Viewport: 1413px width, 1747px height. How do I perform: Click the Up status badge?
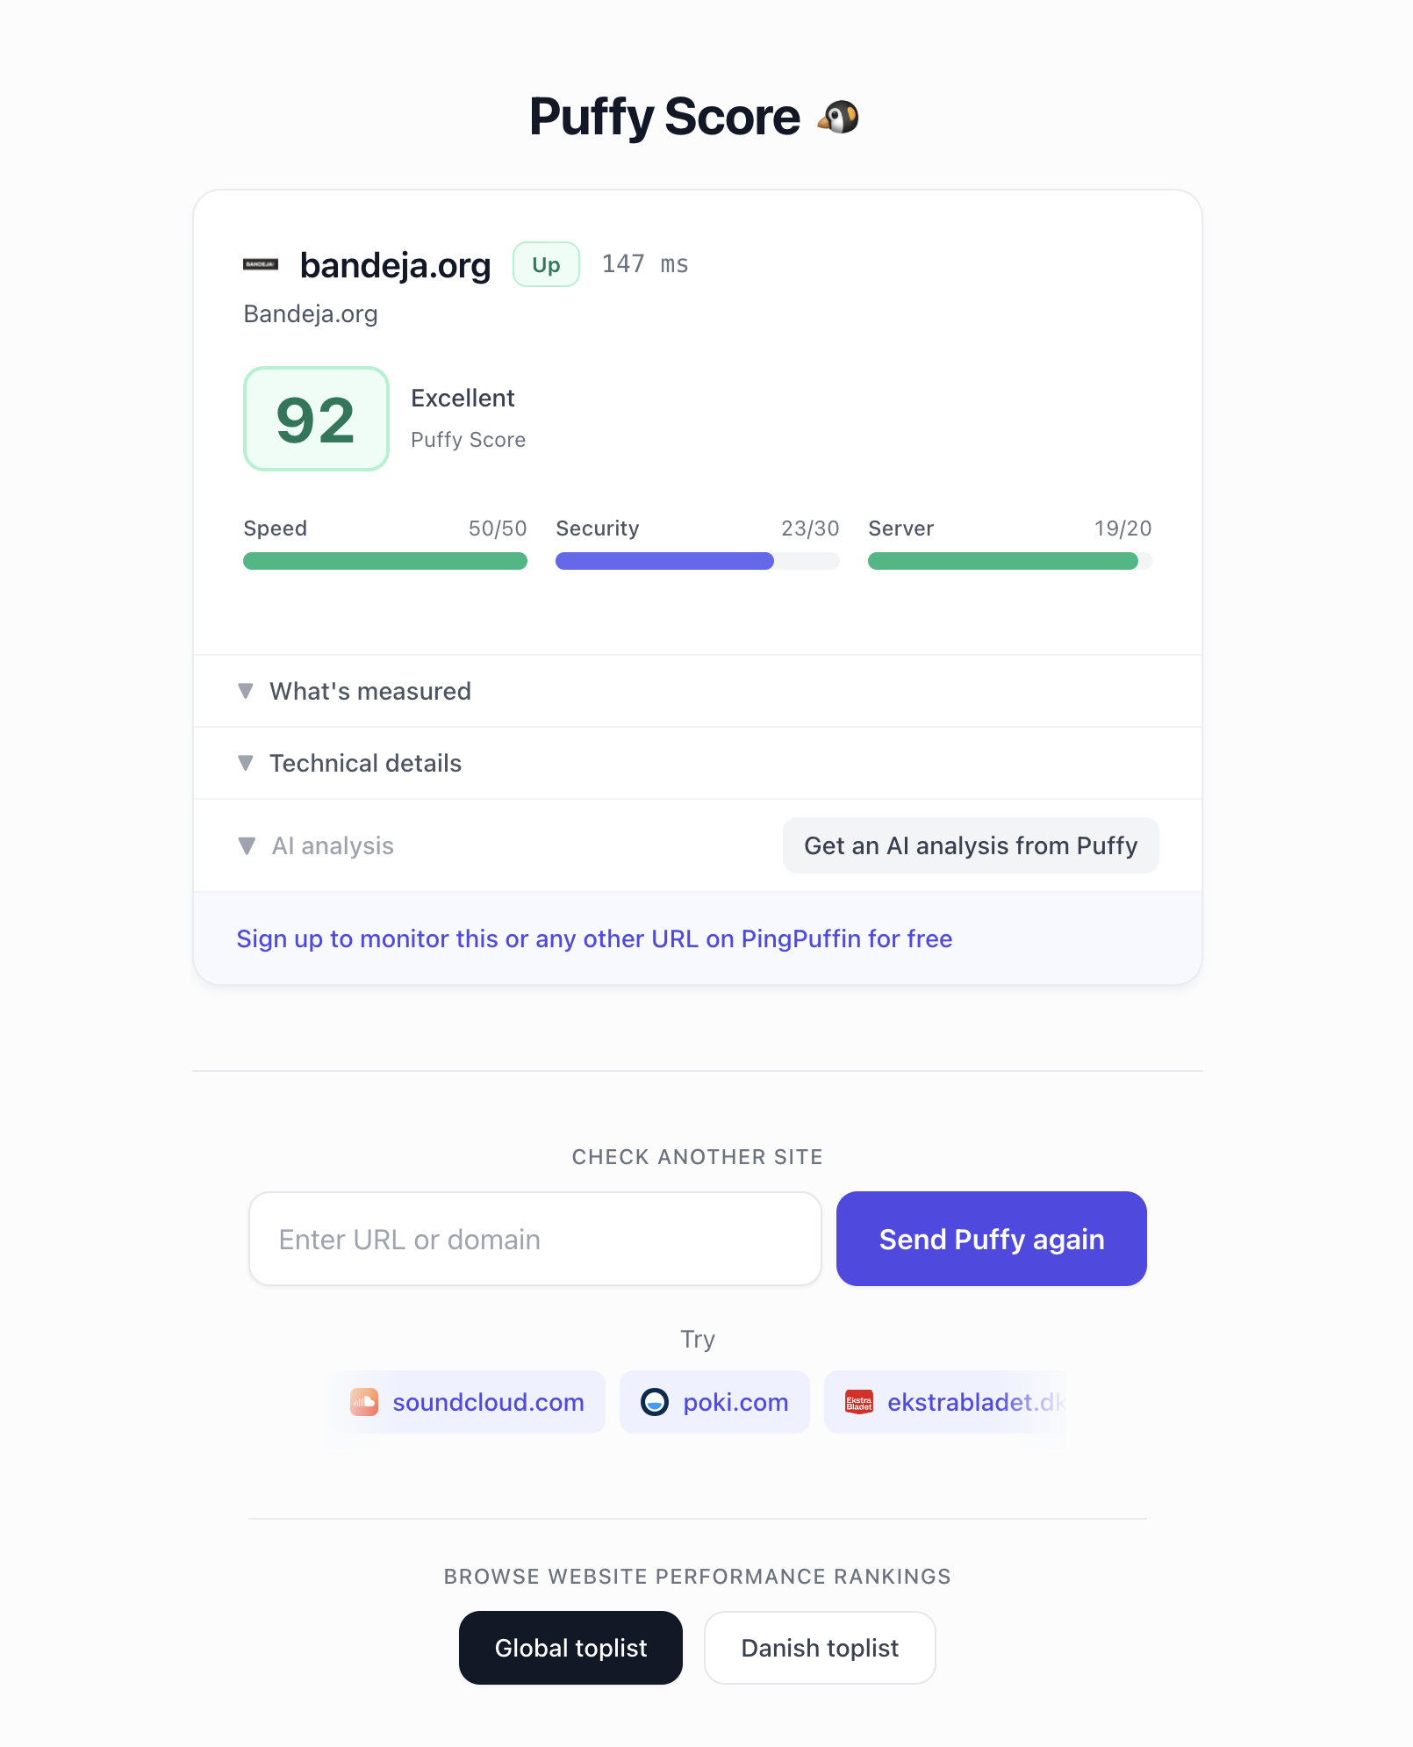click(x=546, y=264)
